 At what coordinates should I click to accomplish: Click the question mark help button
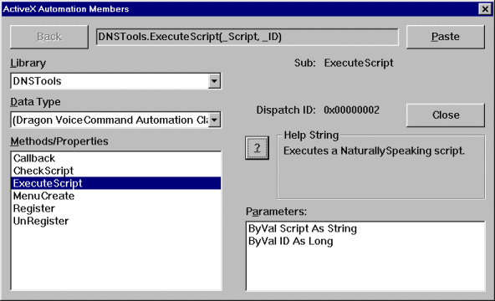pyautogui.click(x=257, y=148)
